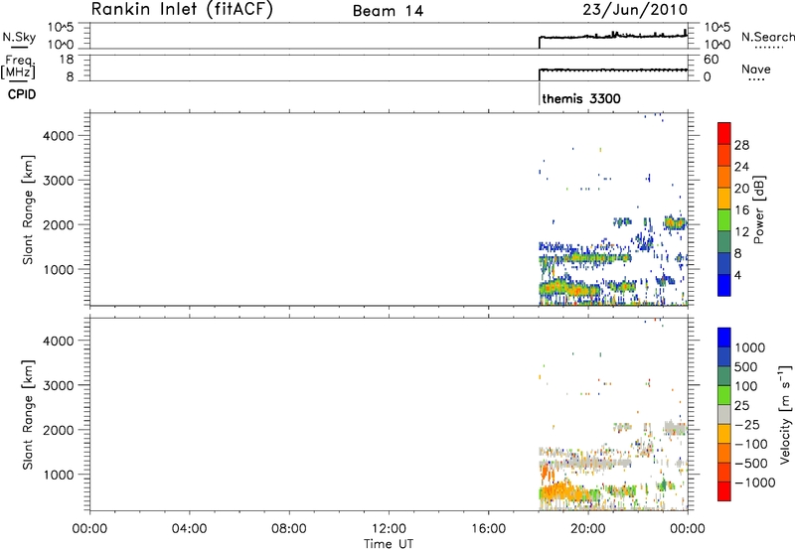
Task: Pick the red top segment of Power colorbar
Action: pyautogui.click(x=724, y=133)
